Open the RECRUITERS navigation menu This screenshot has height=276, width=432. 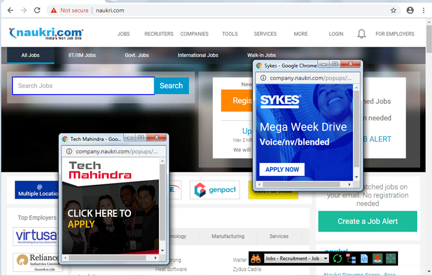tap(159, 34)
